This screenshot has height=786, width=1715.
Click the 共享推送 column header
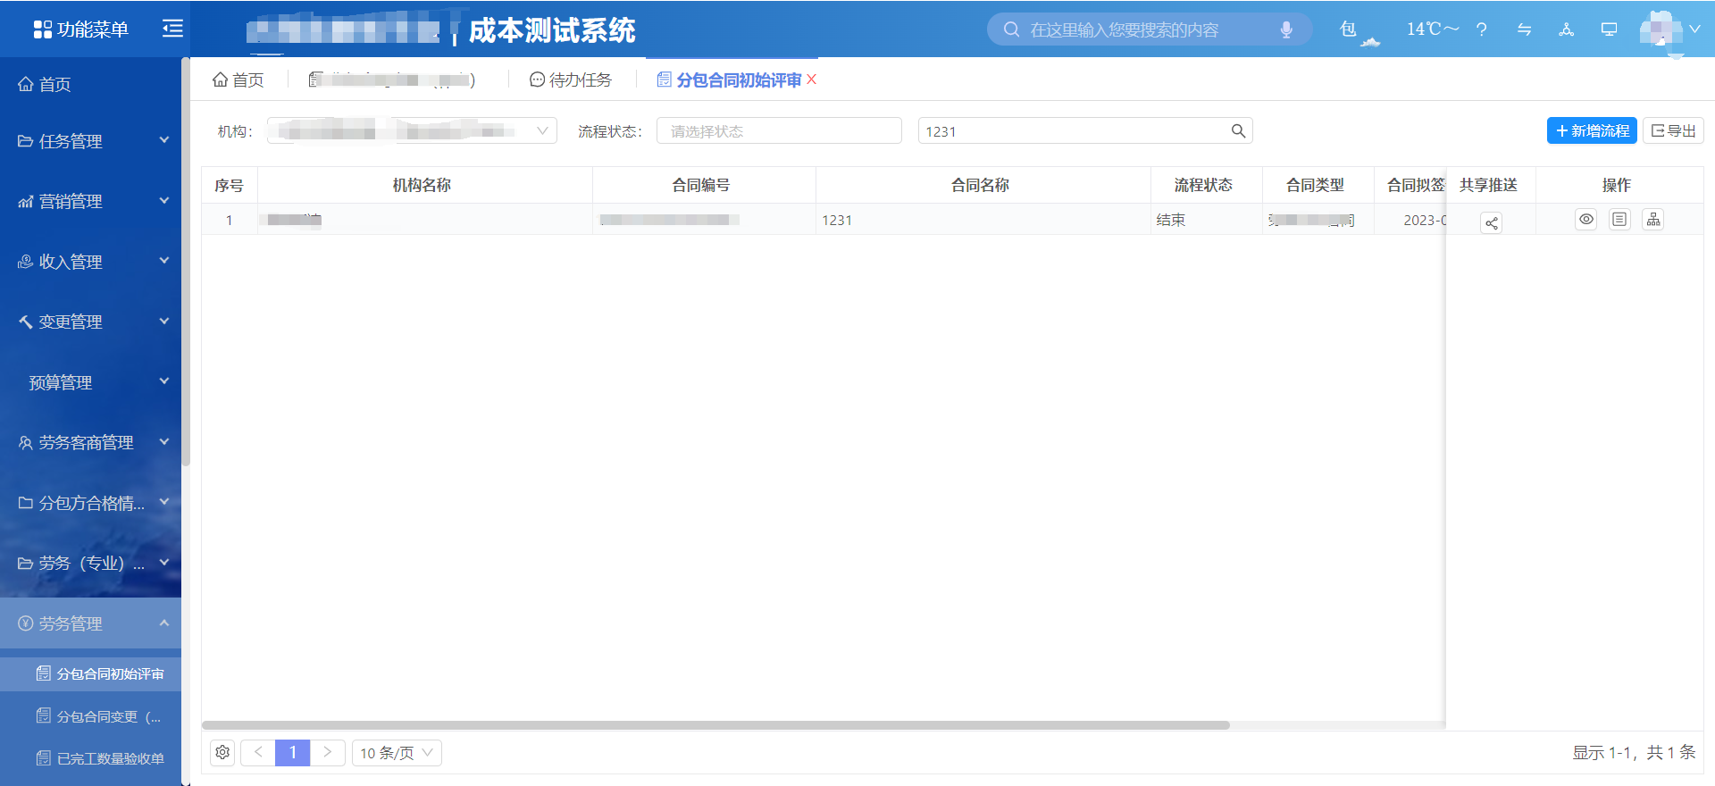(x=1489, y=185)
